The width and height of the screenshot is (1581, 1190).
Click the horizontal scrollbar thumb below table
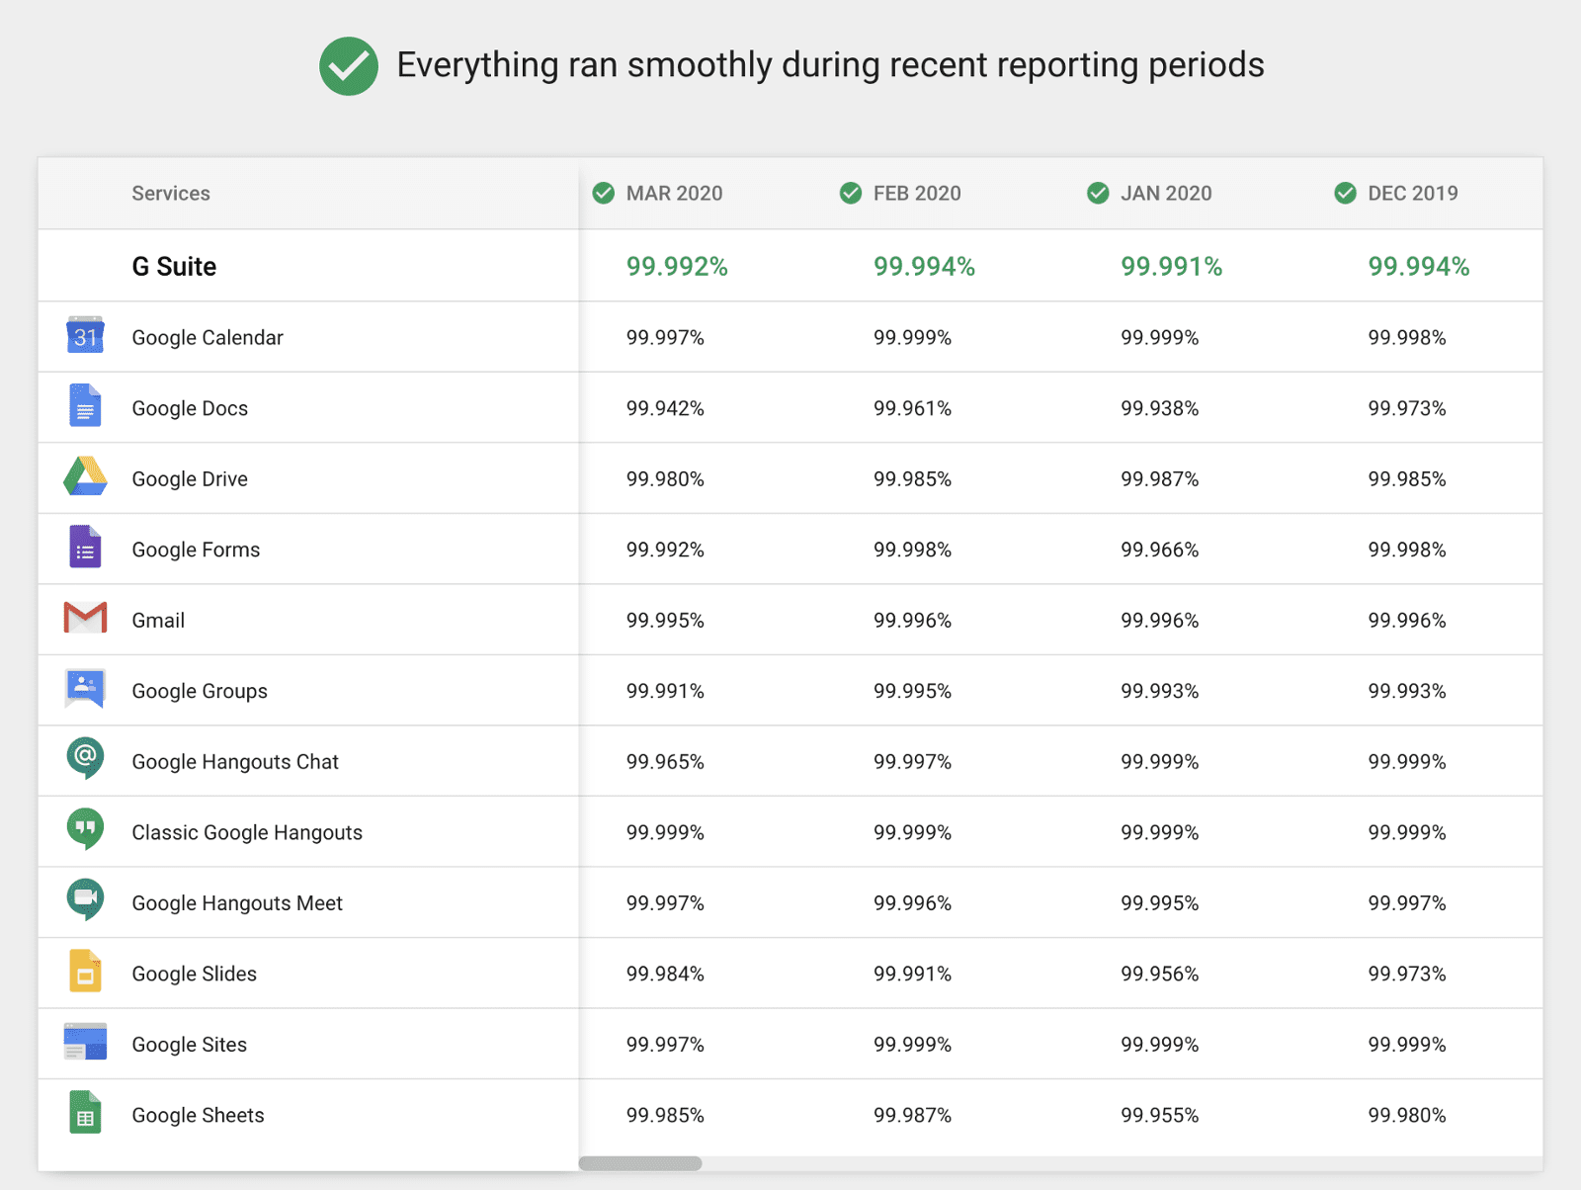[x=640, y=1163]
